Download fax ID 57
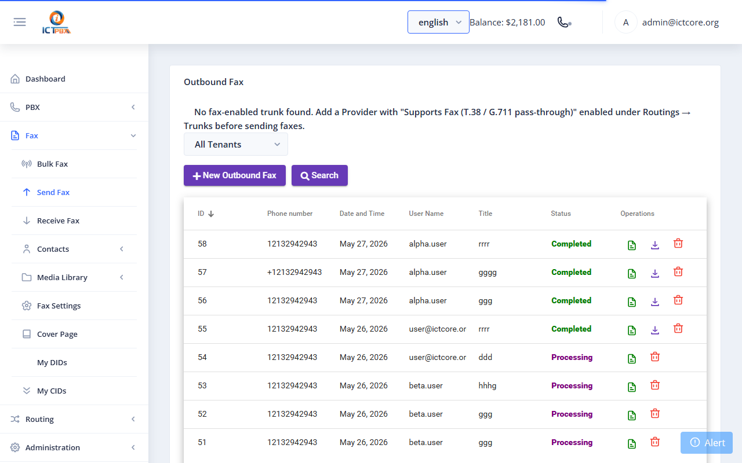This screenshot has width=742, height=463. 655,273
